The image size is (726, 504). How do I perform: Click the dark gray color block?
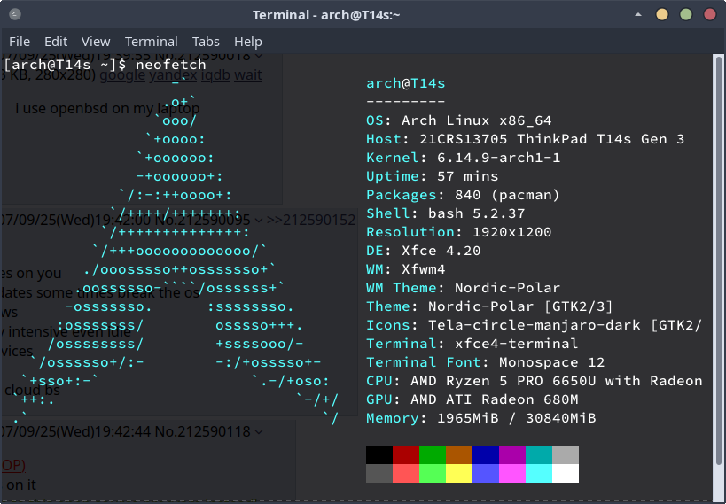click(x=379, y=473)
